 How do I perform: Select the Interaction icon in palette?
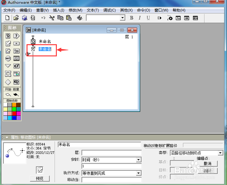pos(16,36)
